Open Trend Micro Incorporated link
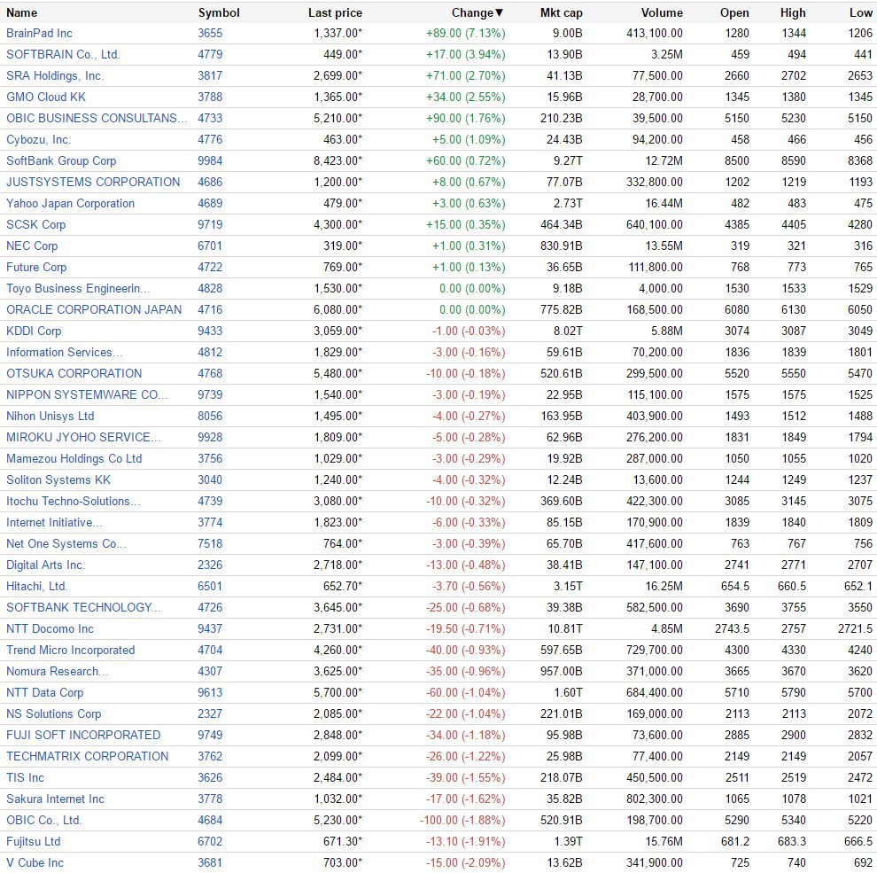 71,650
